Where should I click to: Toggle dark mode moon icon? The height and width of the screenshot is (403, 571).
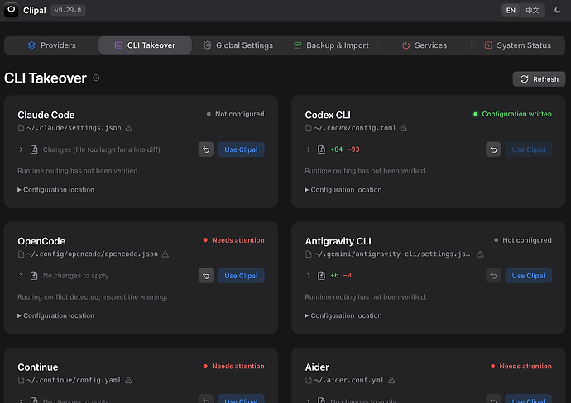pos(557,10)
